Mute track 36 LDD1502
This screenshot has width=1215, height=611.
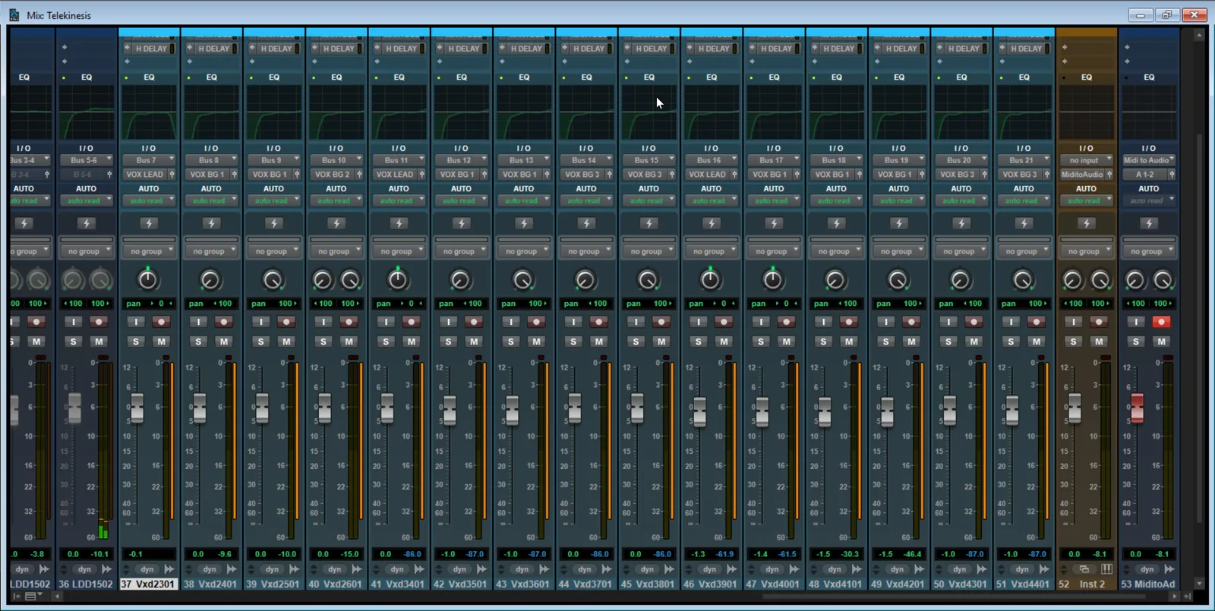click(99, 342)
